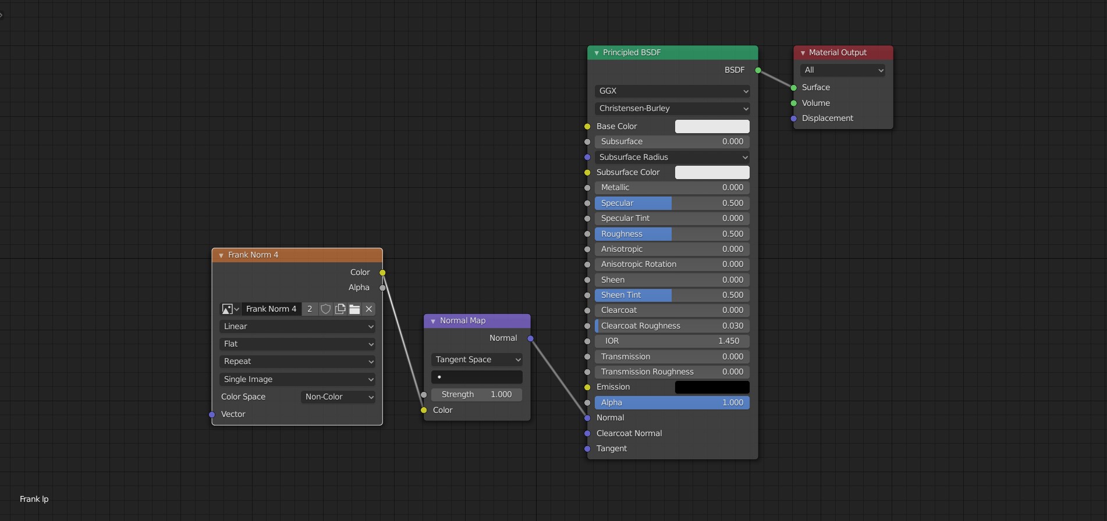Open image file using folder icon
The height and width of the screenshot is (521, 1107).
pos(354,309)
